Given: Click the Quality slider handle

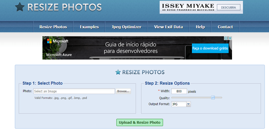Looking at the screenshot, I should [x=213, y=98].
